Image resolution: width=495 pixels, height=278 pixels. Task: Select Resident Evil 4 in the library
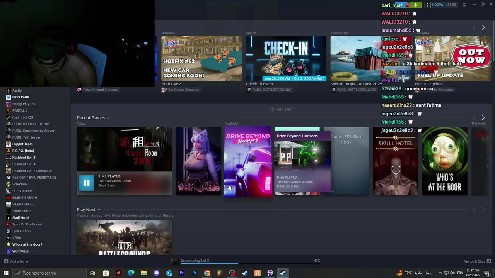24,164
